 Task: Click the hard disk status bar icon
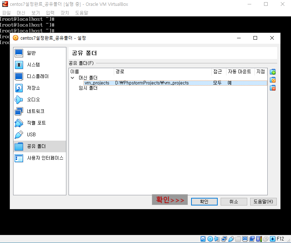click(x=203, y=239)
